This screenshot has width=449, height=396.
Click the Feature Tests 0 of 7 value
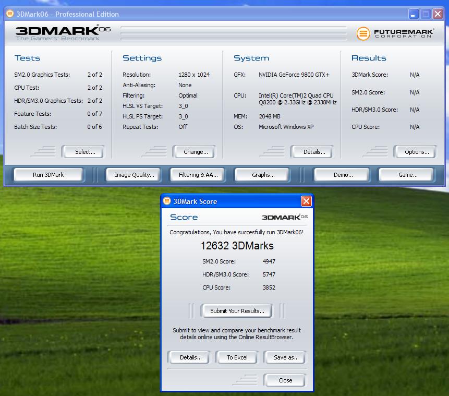coord(94,114)
